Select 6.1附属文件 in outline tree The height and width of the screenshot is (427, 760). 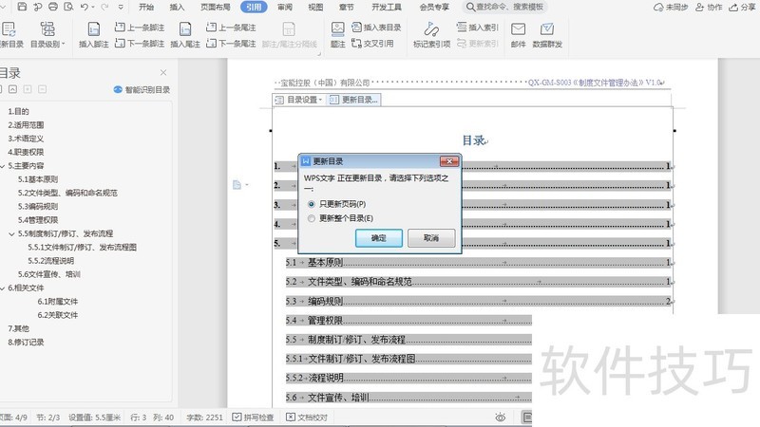coord(58,301)
